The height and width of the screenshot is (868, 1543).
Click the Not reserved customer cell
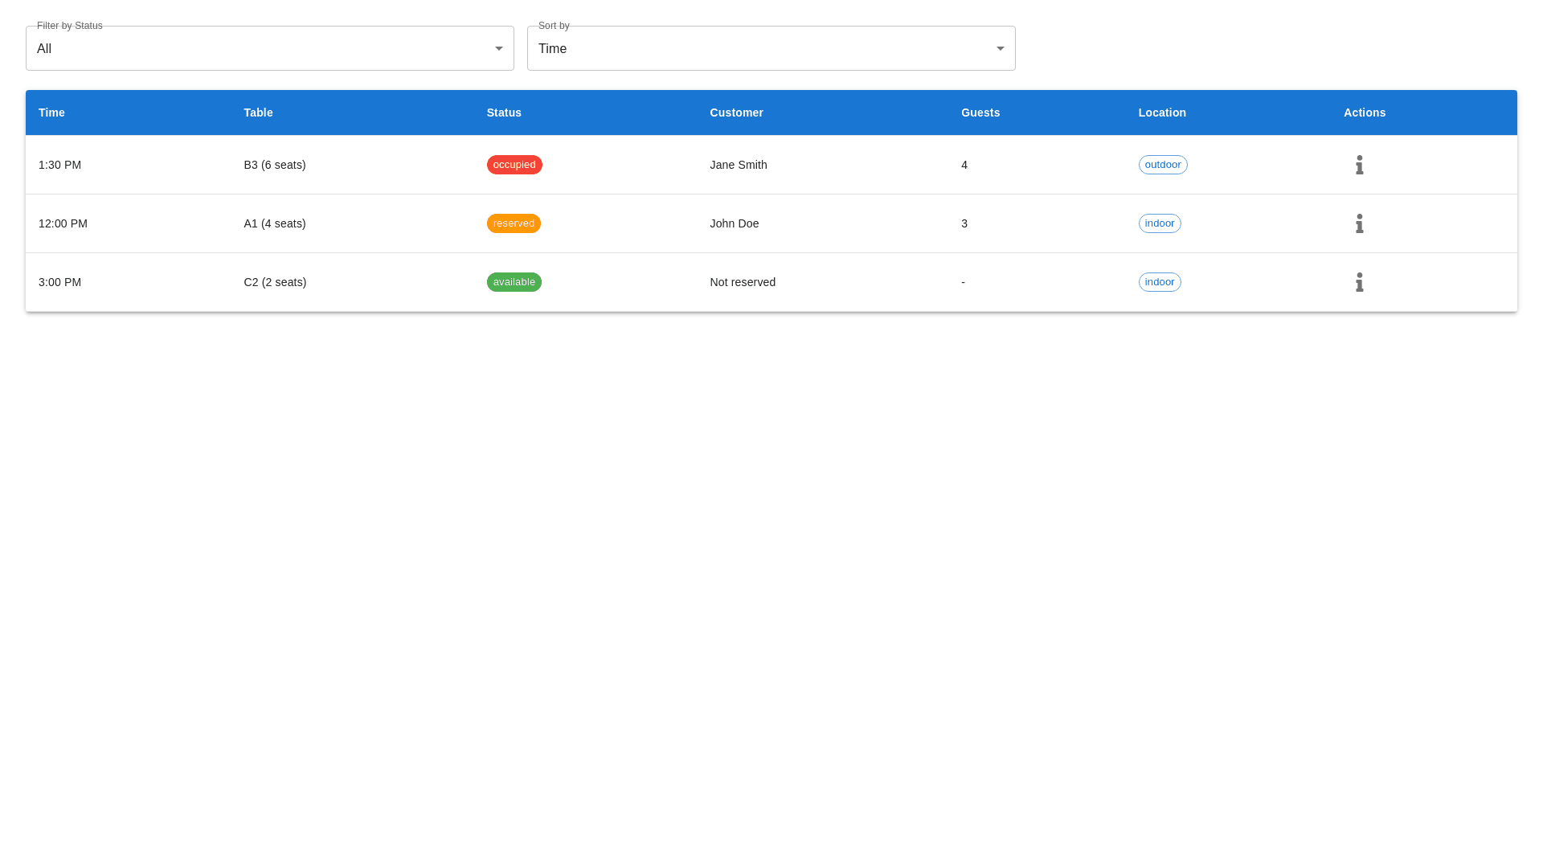[742, 282]
